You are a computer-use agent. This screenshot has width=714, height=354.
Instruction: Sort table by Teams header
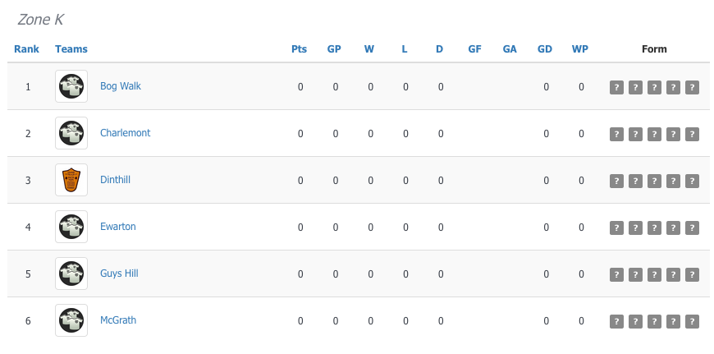(71, 49)
